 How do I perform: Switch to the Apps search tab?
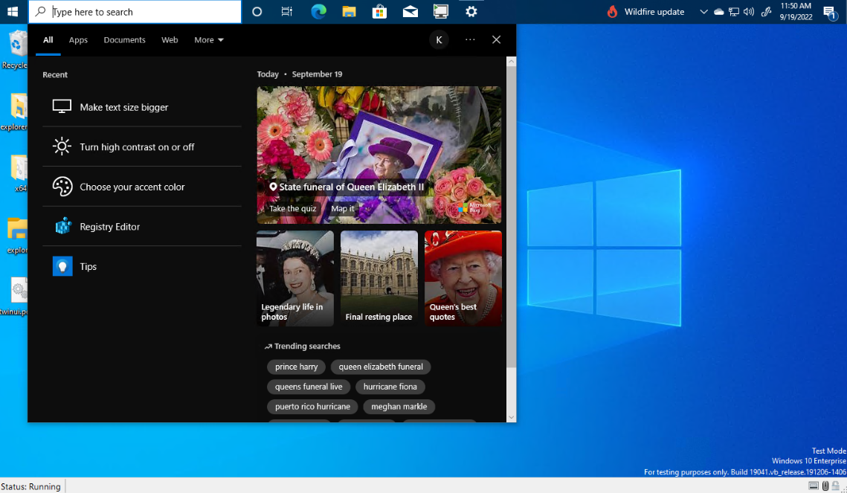[77, 39]
